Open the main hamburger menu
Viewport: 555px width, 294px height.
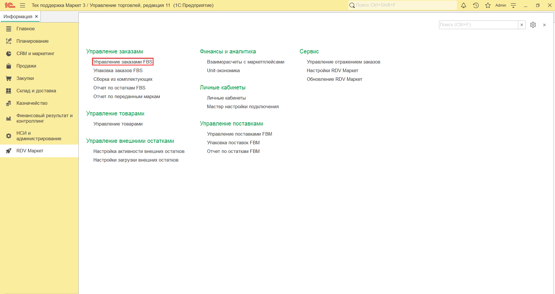23,5
